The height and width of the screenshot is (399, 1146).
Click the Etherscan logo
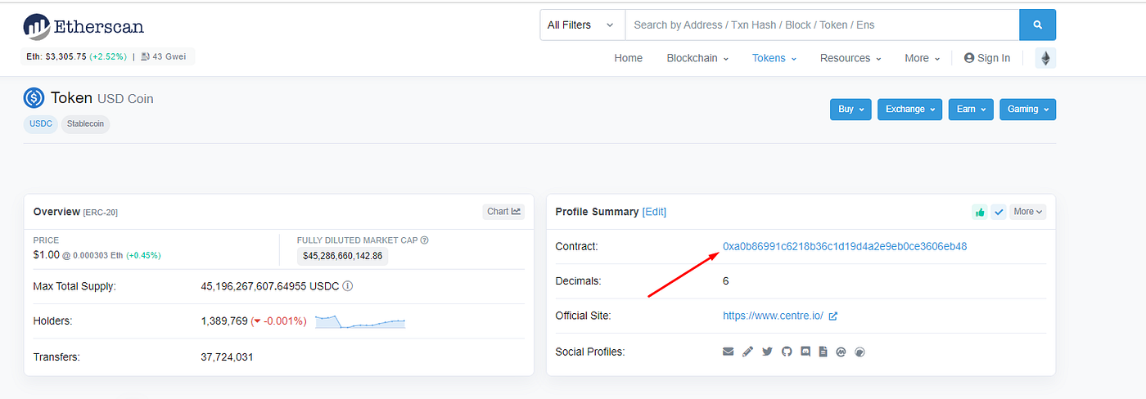coord(83,27)
